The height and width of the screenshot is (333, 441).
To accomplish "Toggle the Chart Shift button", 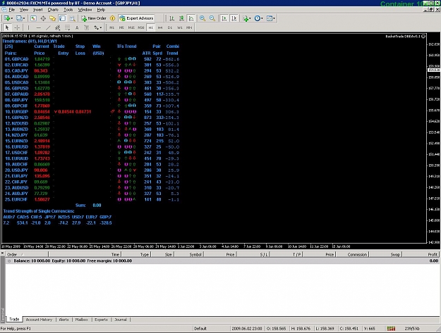I will click(x=234, y=18).
